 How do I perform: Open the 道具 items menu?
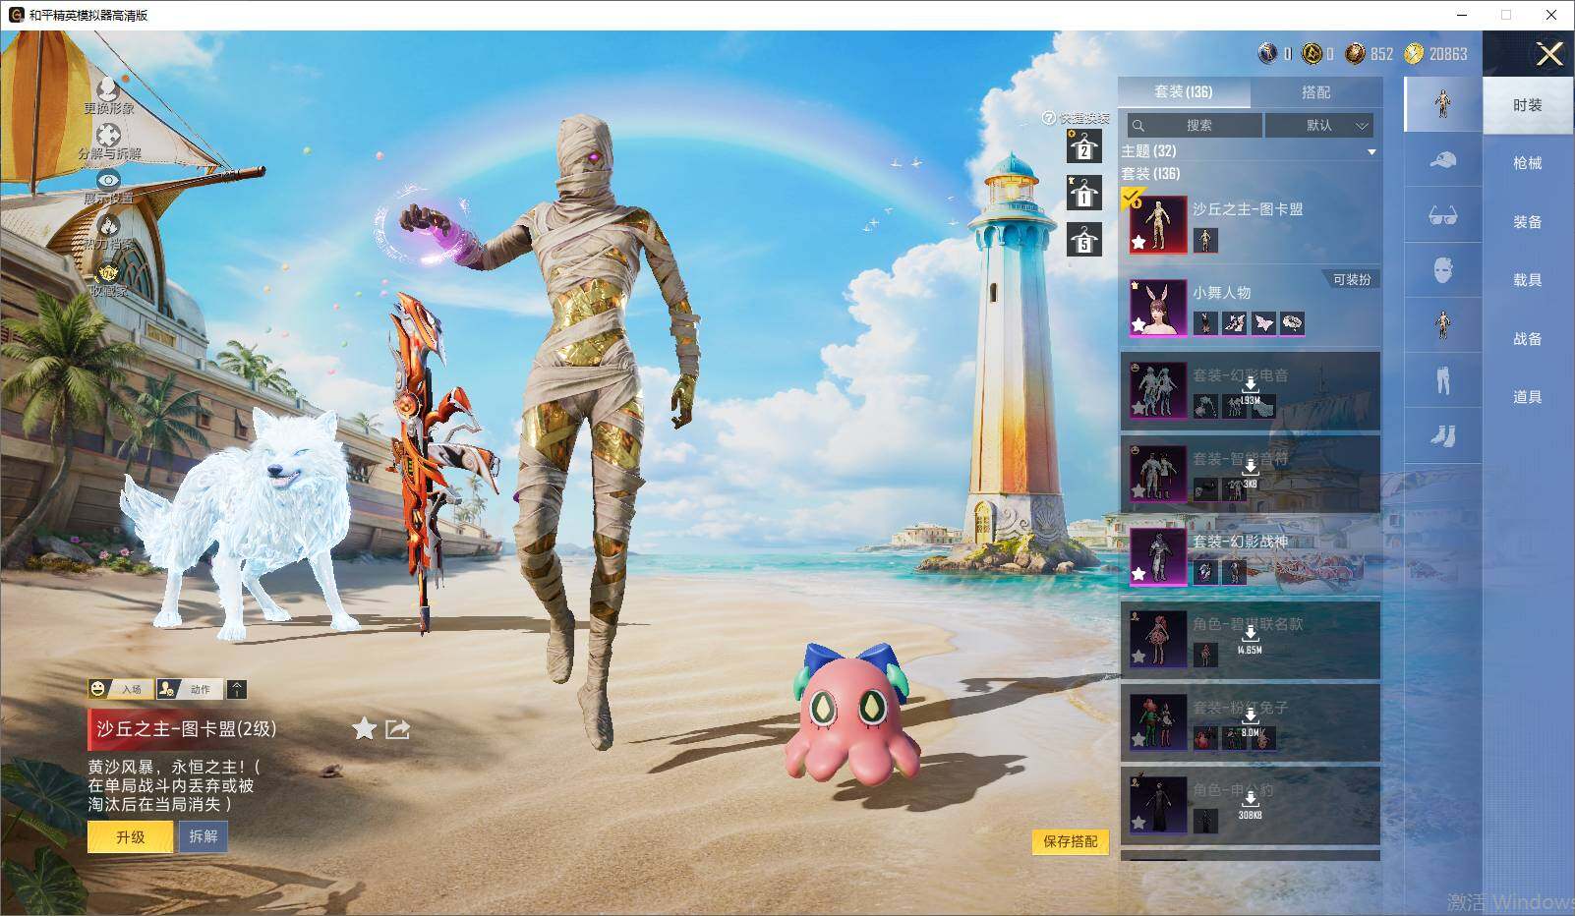click(1527, 397)
